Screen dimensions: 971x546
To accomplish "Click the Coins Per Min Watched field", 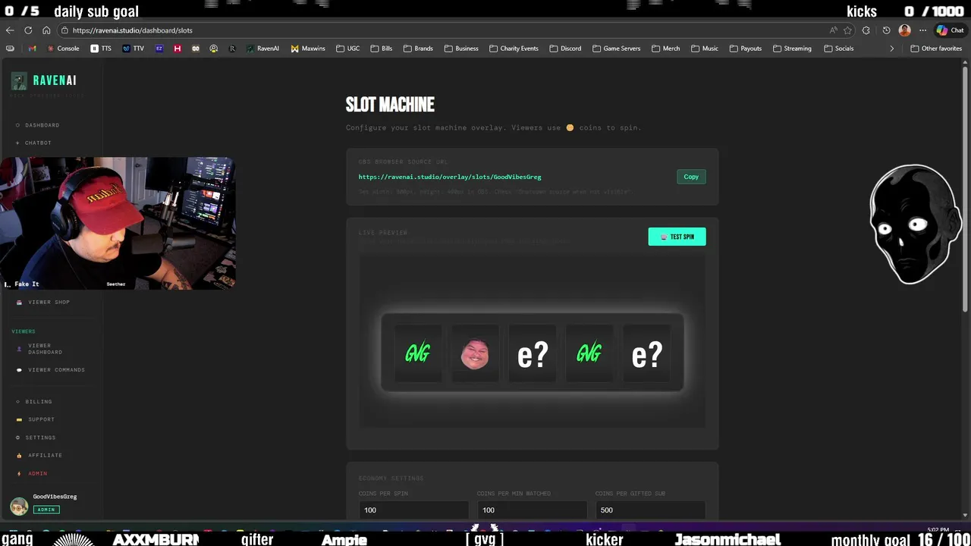I will pos(533,510).
